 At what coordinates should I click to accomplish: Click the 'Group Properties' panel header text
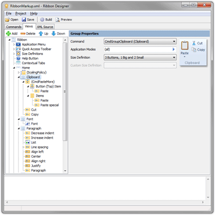[x=84, y=34]
